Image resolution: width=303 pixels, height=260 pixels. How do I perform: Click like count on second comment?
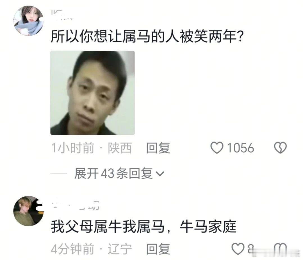click(251, 249)
